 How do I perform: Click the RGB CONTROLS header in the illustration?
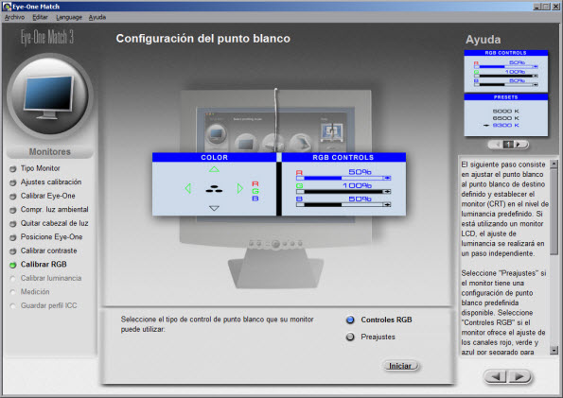coord(343,157)
